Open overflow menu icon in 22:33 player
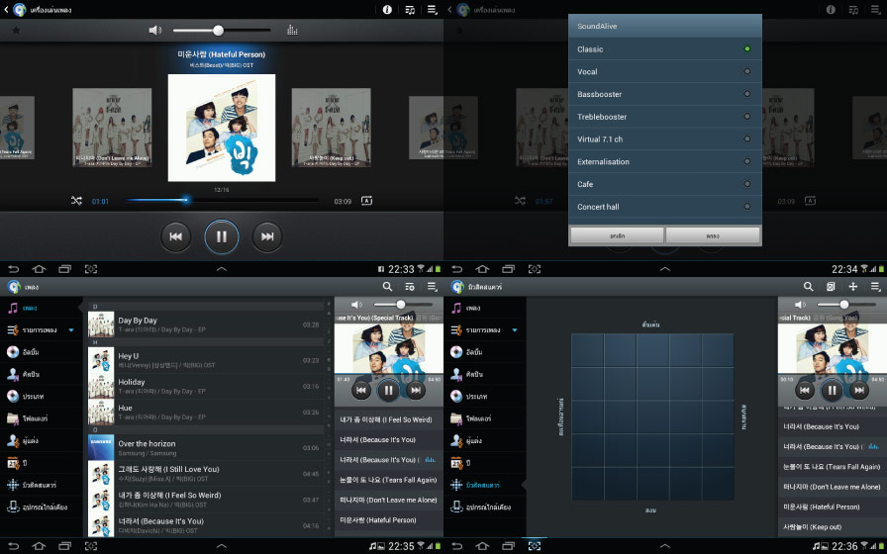This screenshot has width=887, height=554. click(x=433, y=10)
